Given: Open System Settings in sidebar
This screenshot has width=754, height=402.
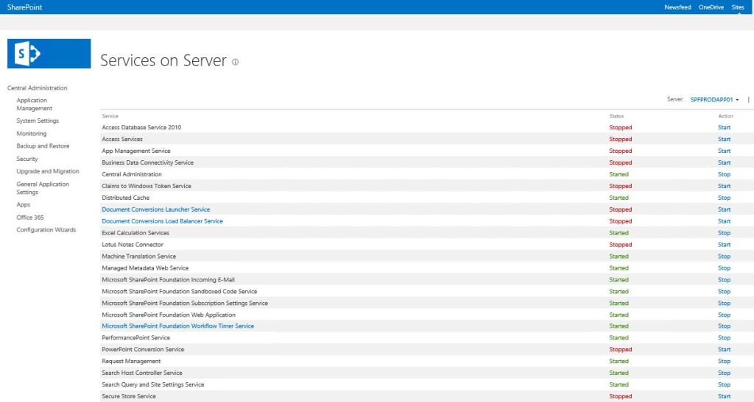Looking at the screenshot, I should tap(38, 121).
